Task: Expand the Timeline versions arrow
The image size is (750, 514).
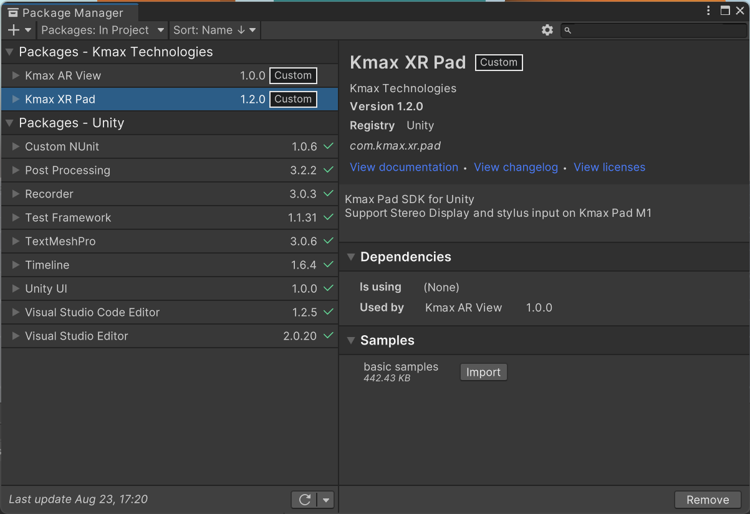Action: (x=16, y=265)
